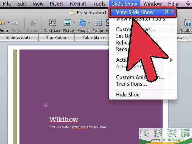Choose View Slide Show from the menu
This screenshot has height=144, width=192.
pyautogui.click(x=135, y=12)
